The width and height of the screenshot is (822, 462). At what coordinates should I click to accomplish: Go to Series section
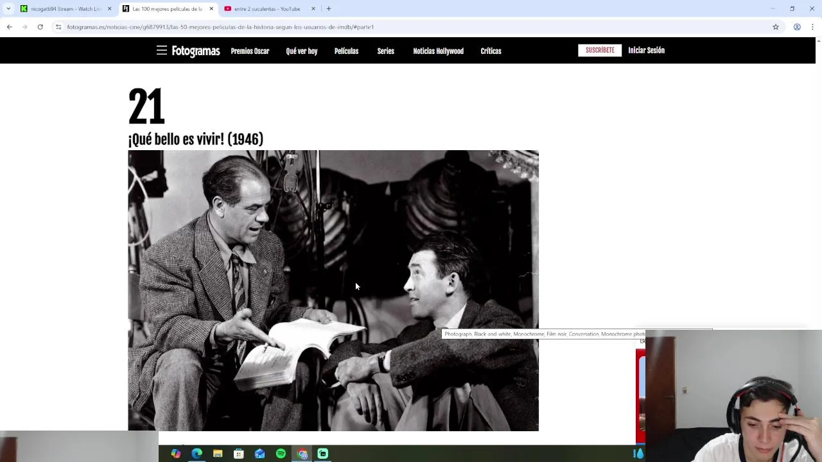[x=386, y=51]
